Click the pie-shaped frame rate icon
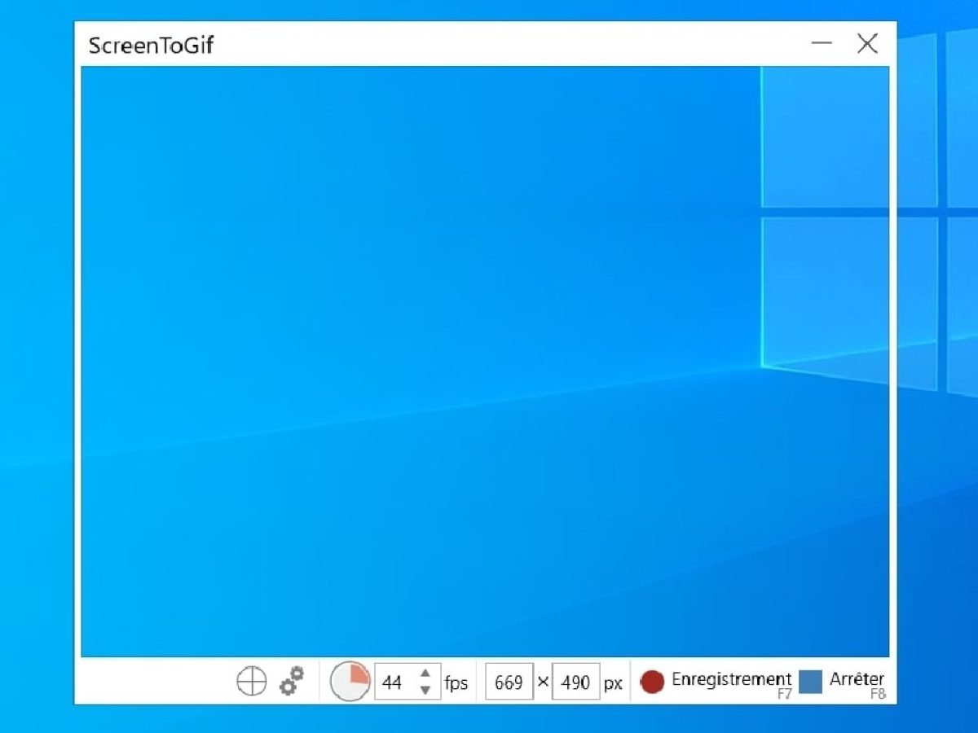The image size is (978, 733). 350,681
